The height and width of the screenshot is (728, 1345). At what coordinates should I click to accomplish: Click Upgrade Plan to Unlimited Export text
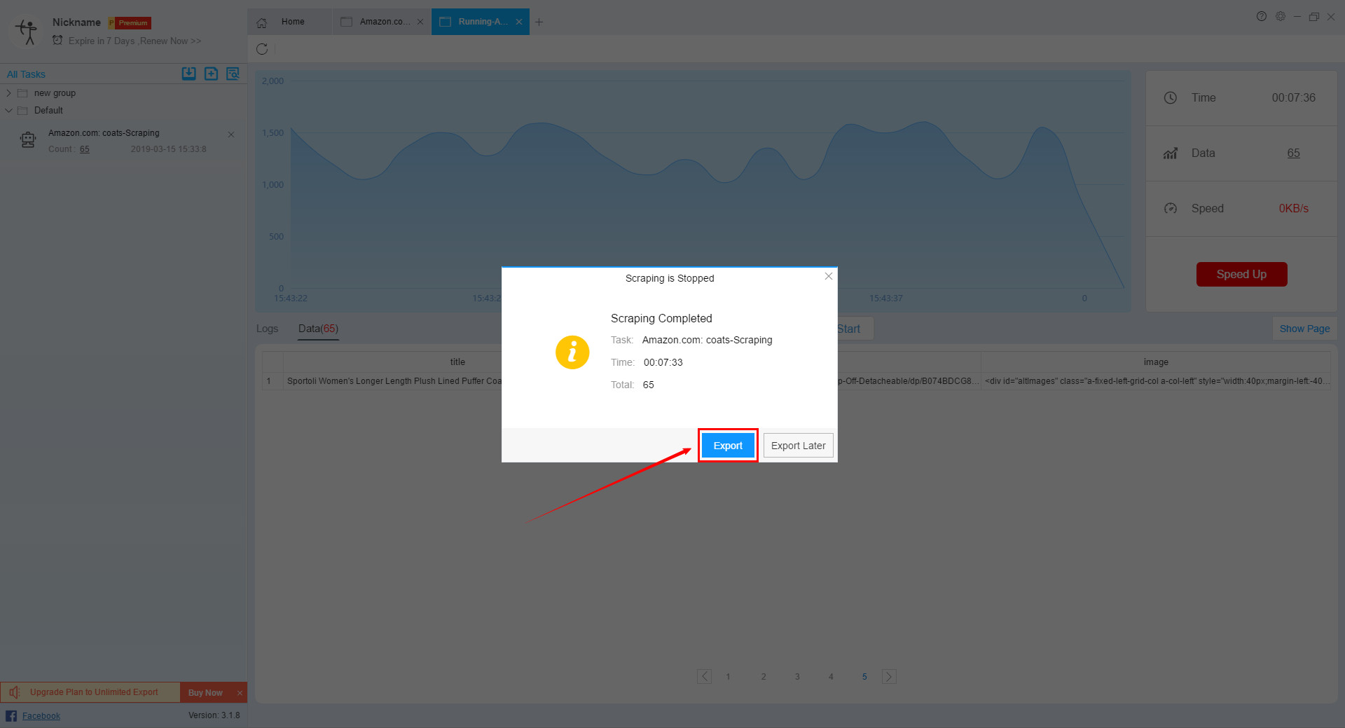click(x=94, y=692)
